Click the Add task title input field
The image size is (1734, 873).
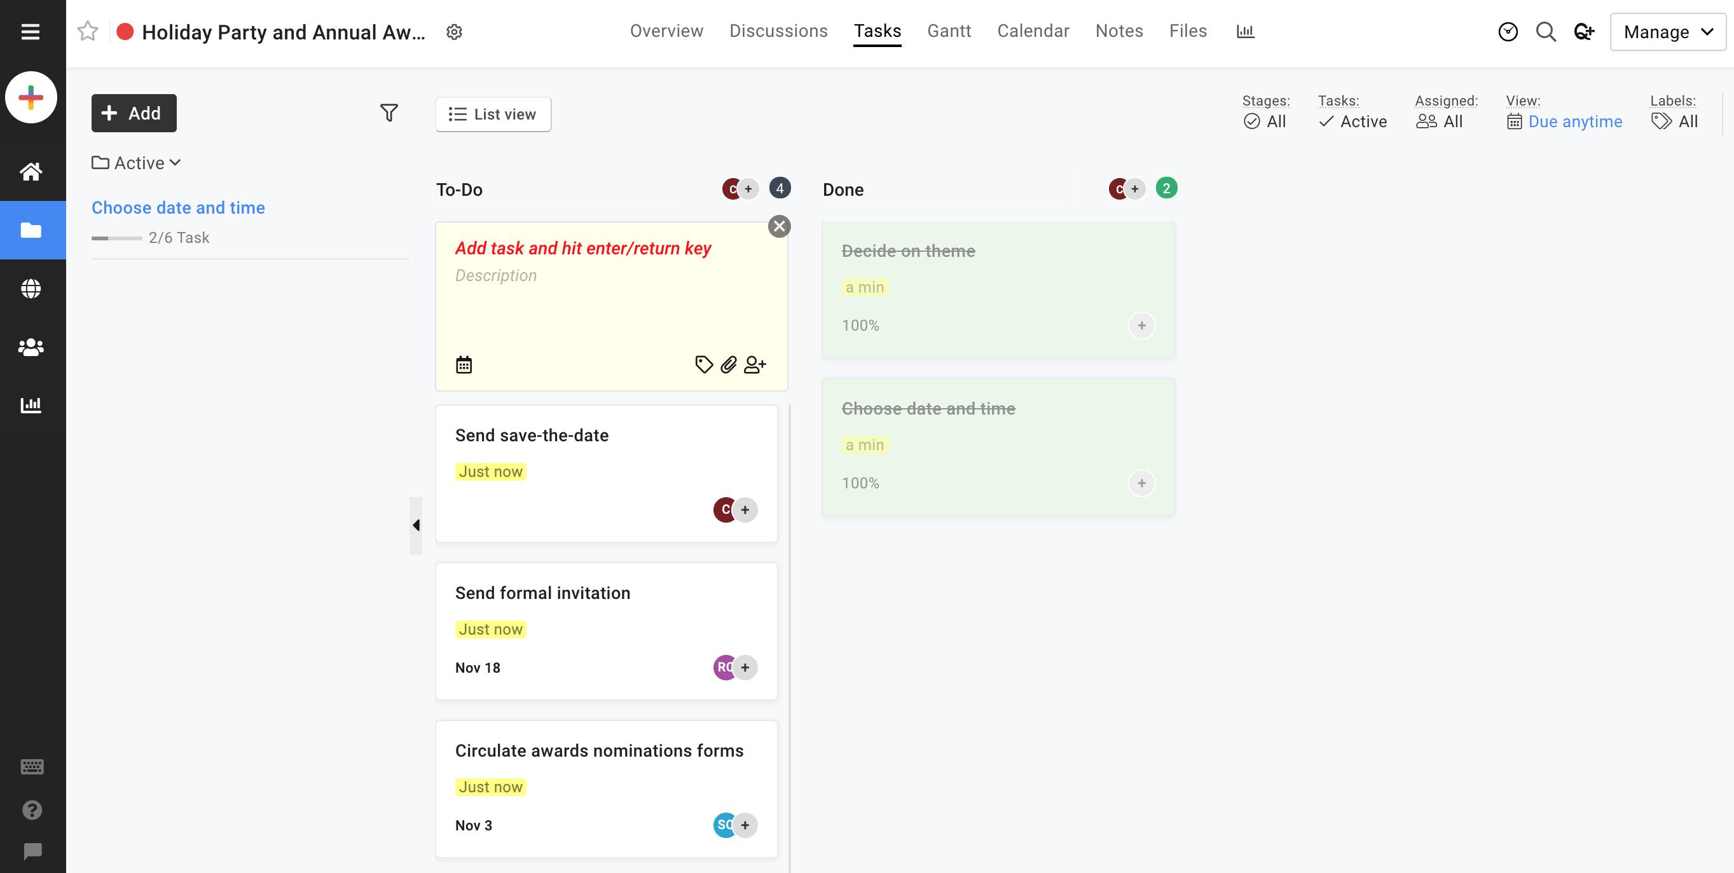pos(583,249)
